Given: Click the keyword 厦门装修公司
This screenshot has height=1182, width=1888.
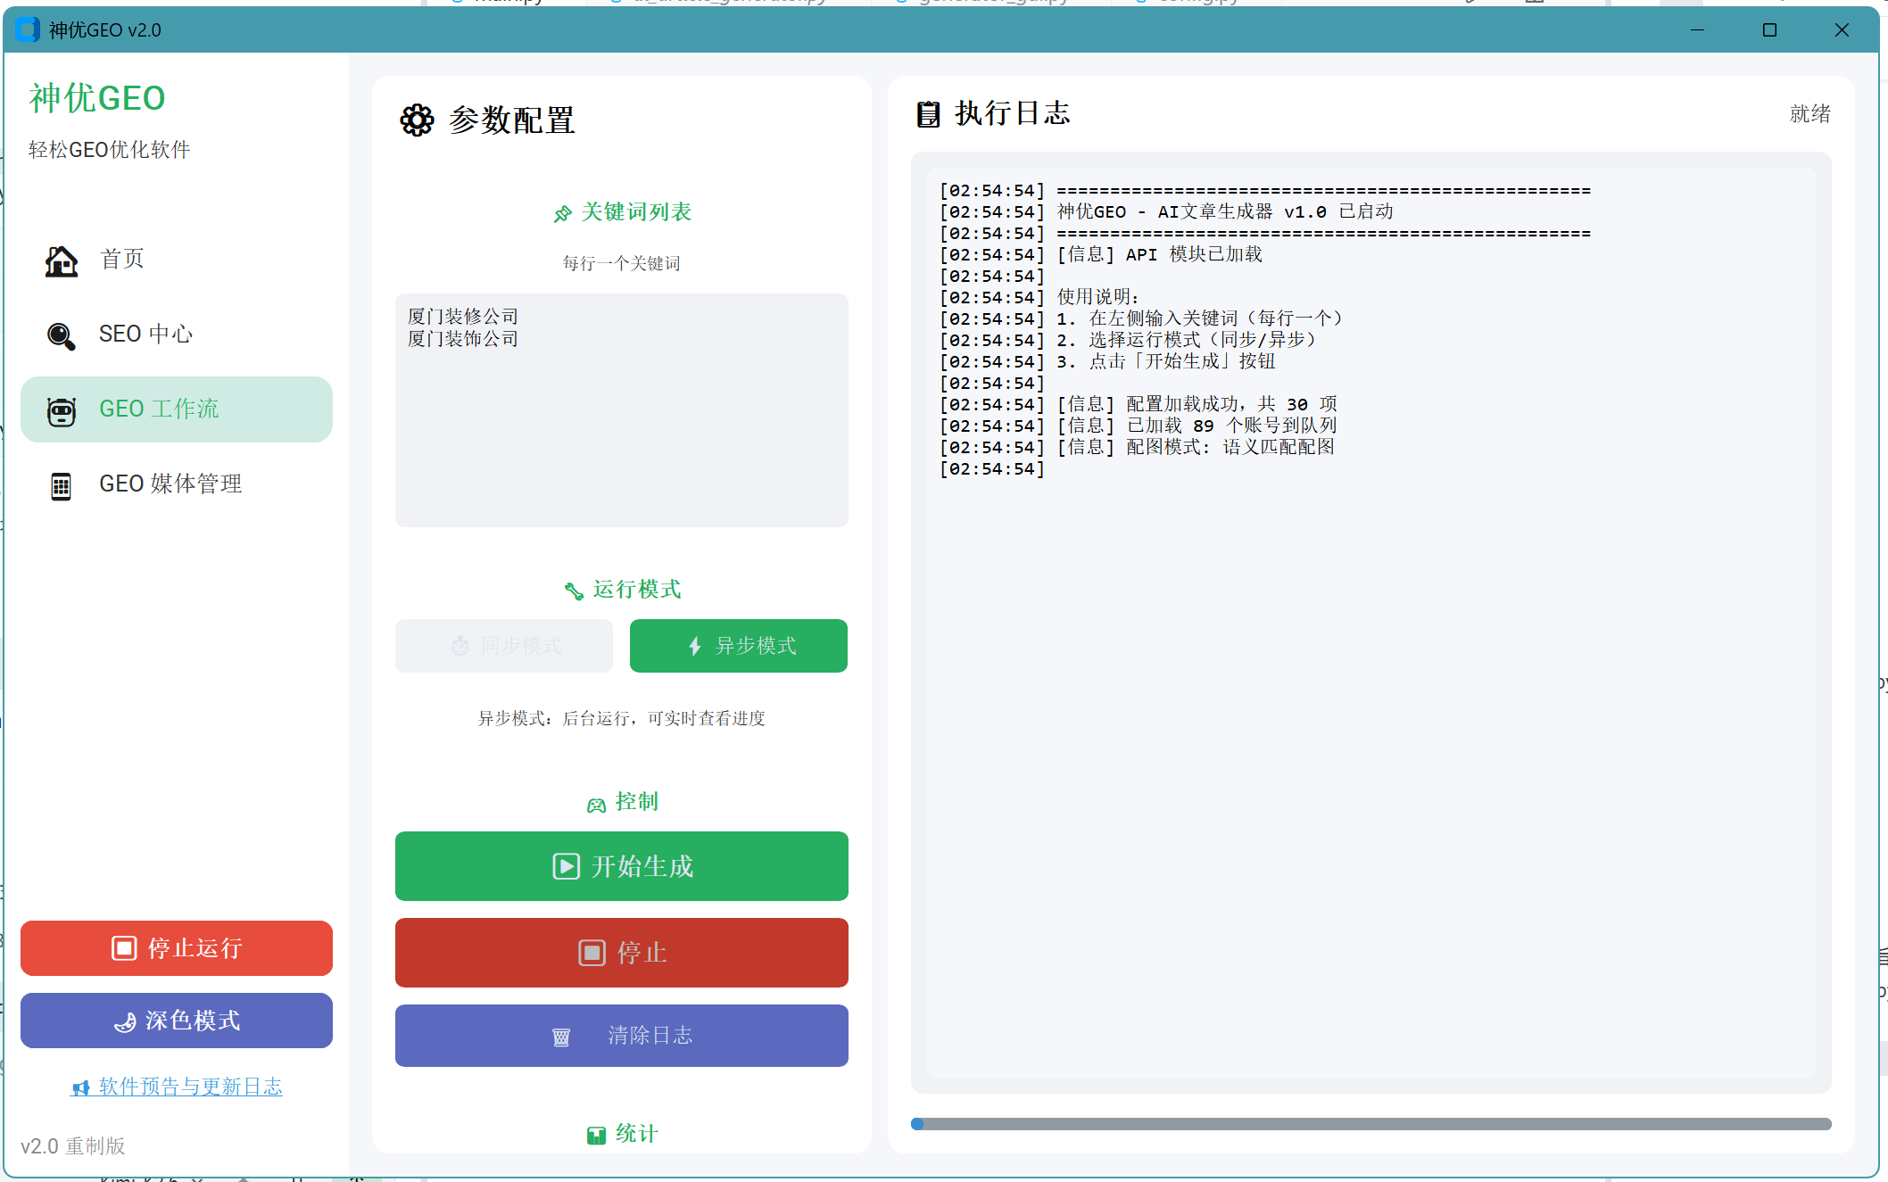Looking at the screenshot, I should pyautogui.click(x=463, y=317).
